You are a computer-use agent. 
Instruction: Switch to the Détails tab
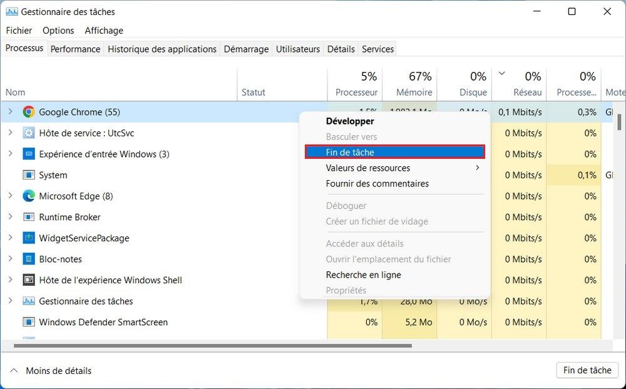pyautogui.click(x=341, y=49)
